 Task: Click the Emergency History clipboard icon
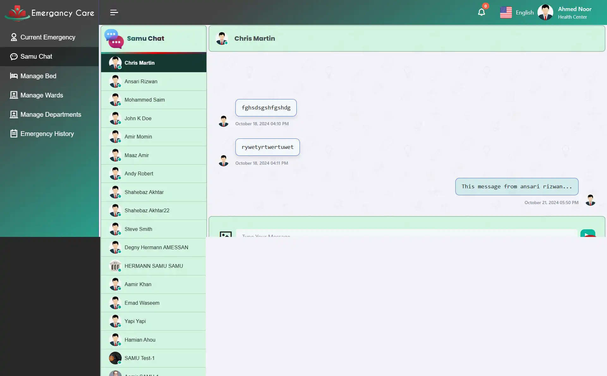tap(13, 133)
